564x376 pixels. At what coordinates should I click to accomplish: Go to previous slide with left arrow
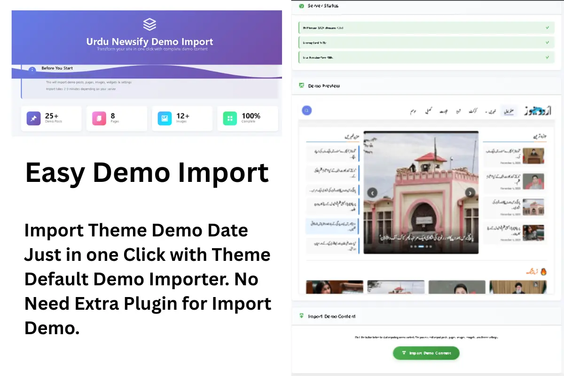pos(372,193)
